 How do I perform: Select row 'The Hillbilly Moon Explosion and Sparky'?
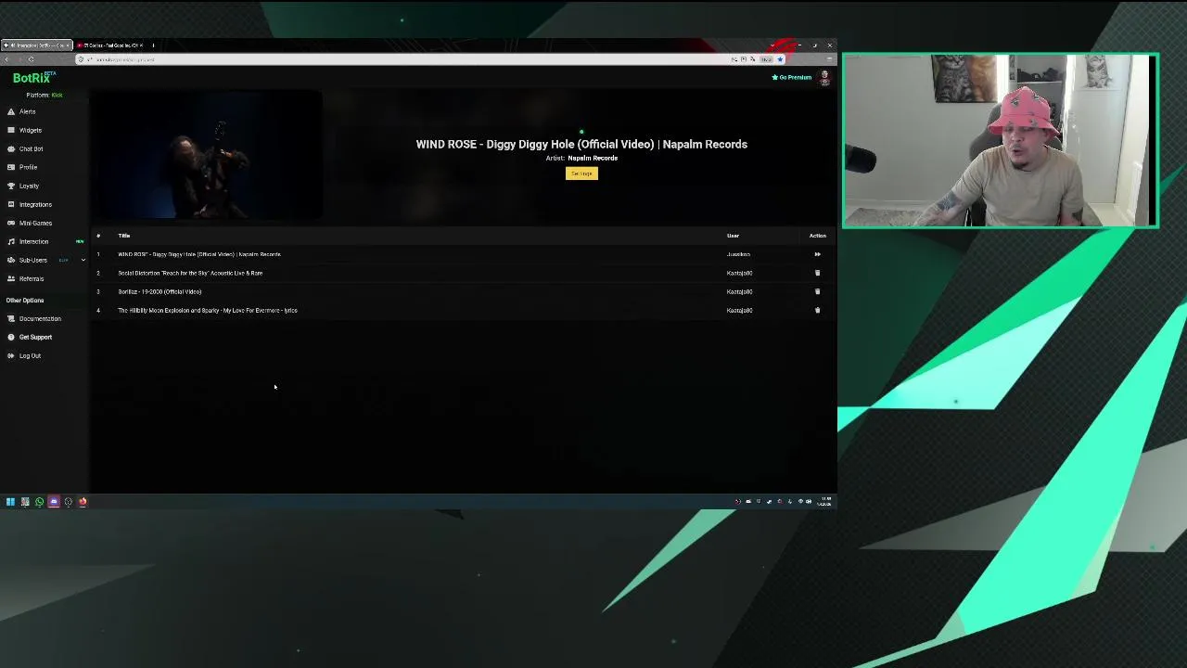463,310
